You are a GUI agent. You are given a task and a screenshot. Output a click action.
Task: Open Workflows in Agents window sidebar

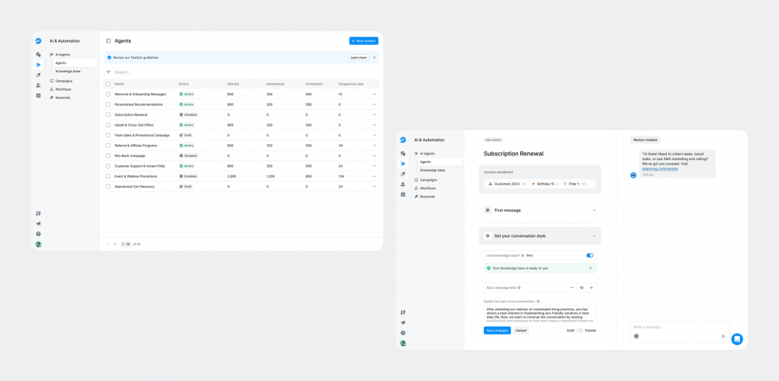click(x=60, y=89)
